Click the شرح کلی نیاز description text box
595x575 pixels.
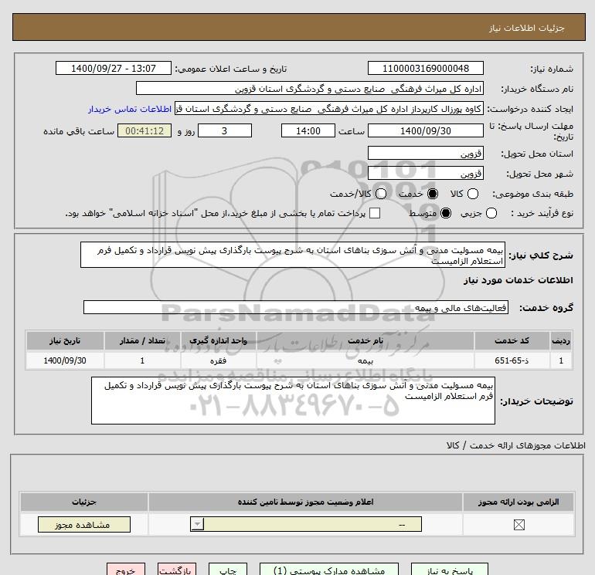click(293, 255)
